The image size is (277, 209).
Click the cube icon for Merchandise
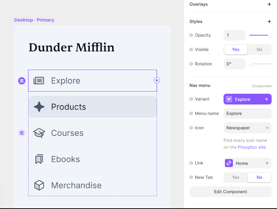pyautogui.click(x=39, y=185)
